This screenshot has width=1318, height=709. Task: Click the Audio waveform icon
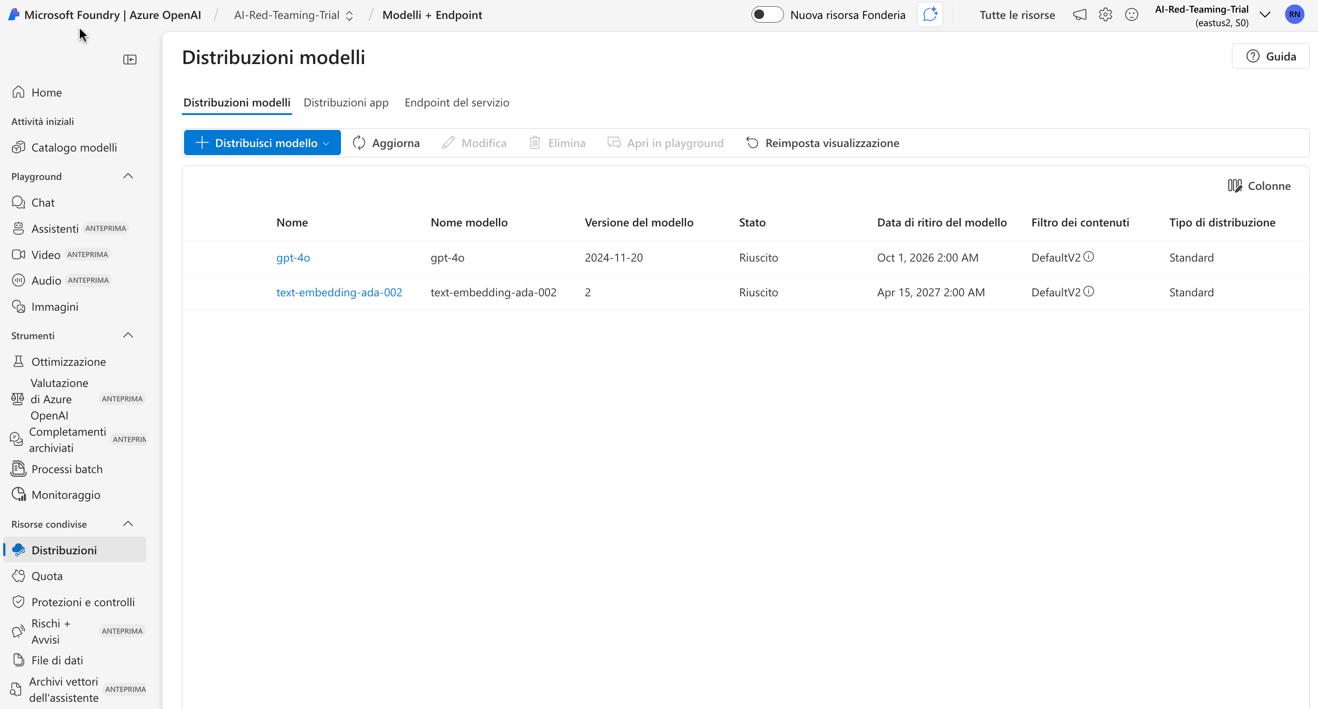(x=18, y=281)
